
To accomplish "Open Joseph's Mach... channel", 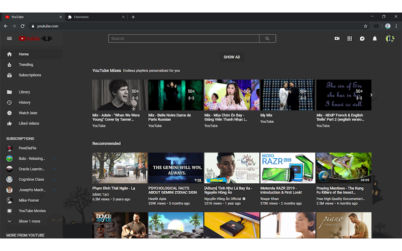I will [x=31, y=190].
